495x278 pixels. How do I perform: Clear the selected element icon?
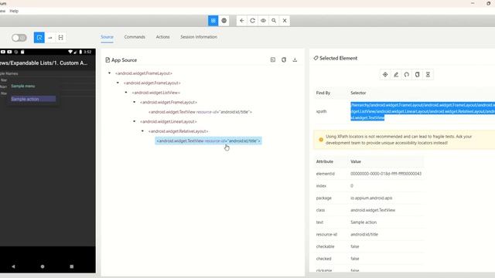click(407, 75)
